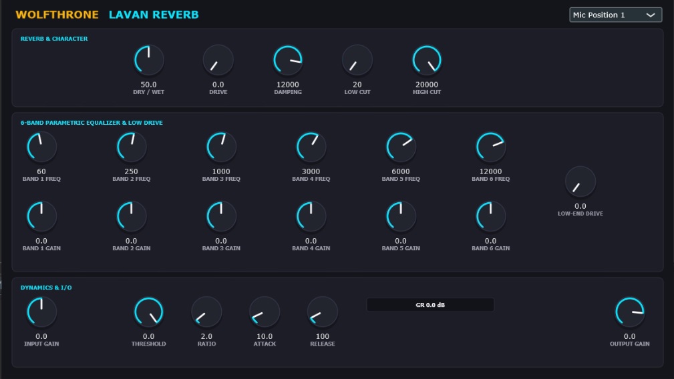The height and width of the screenshot is (379, 674).
Task: Click the Damping knob
Action: (287, 60)
